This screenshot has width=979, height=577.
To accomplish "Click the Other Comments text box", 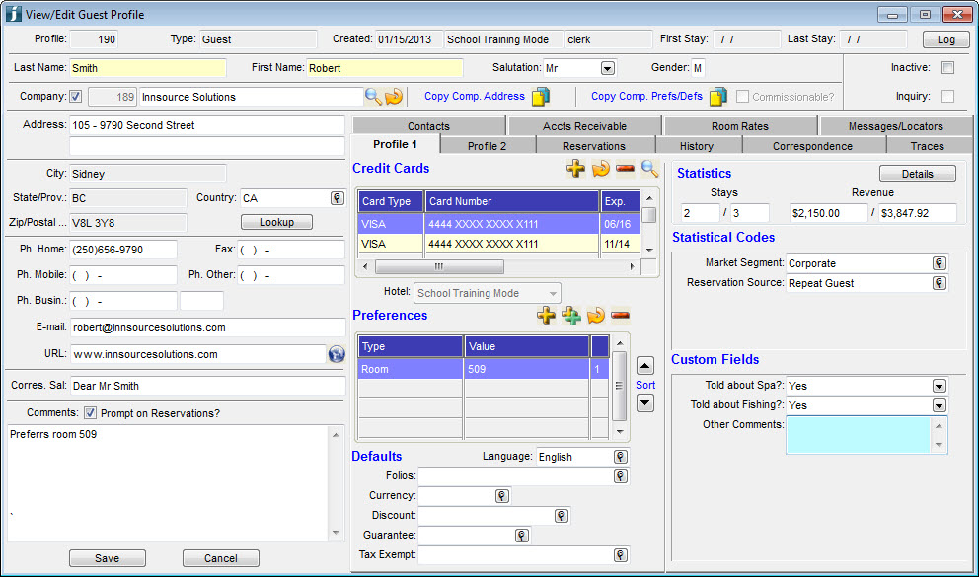I will point(859,435).
